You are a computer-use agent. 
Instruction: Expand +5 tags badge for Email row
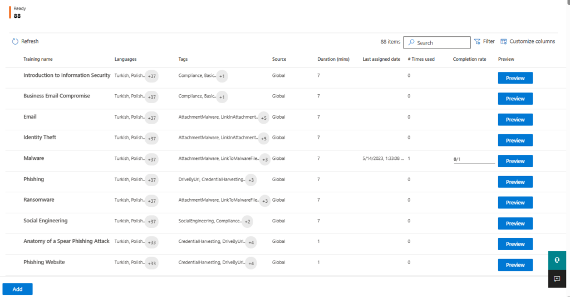point(264,118)
